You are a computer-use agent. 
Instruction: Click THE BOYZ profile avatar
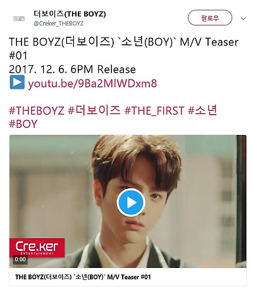[x=19, y=18]
